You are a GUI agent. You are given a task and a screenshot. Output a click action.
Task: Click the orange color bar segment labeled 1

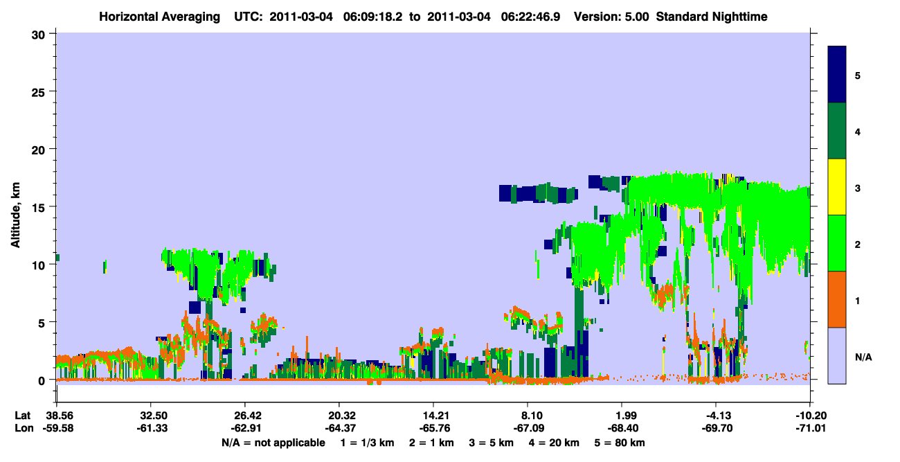click(x=838, y=299)
